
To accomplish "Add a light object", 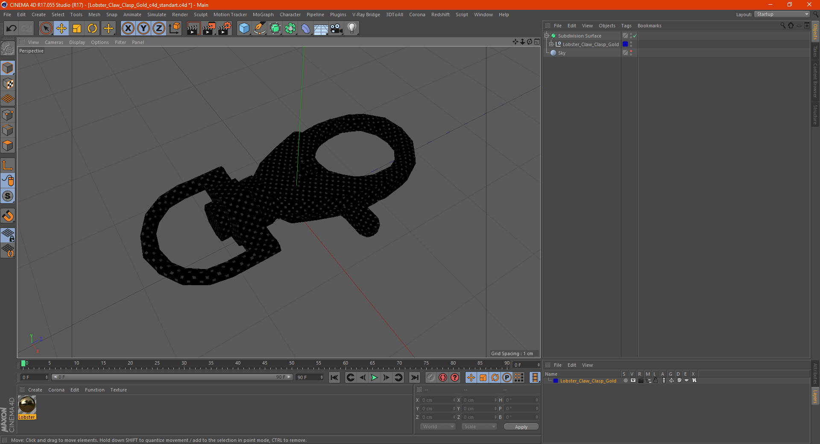I will pyautogui.click(x=352, y=29).
